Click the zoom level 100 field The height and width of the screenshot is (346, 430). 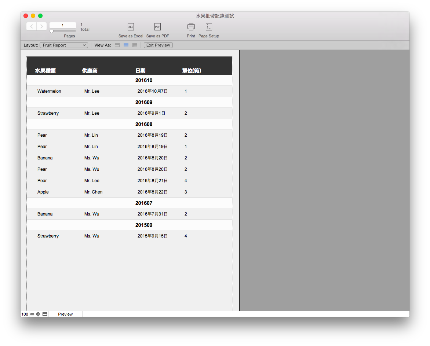pos(25,314)
